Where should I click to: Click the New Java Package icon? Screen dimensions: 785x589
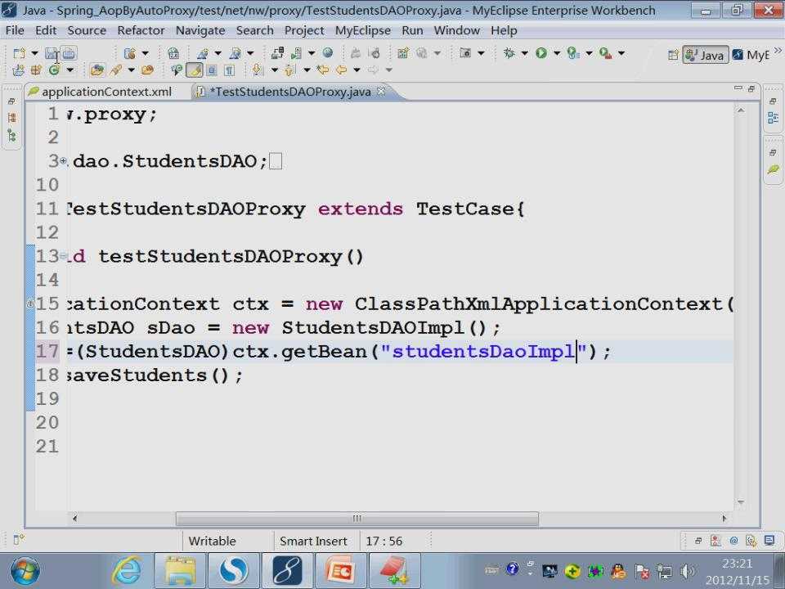coord(36,70)
